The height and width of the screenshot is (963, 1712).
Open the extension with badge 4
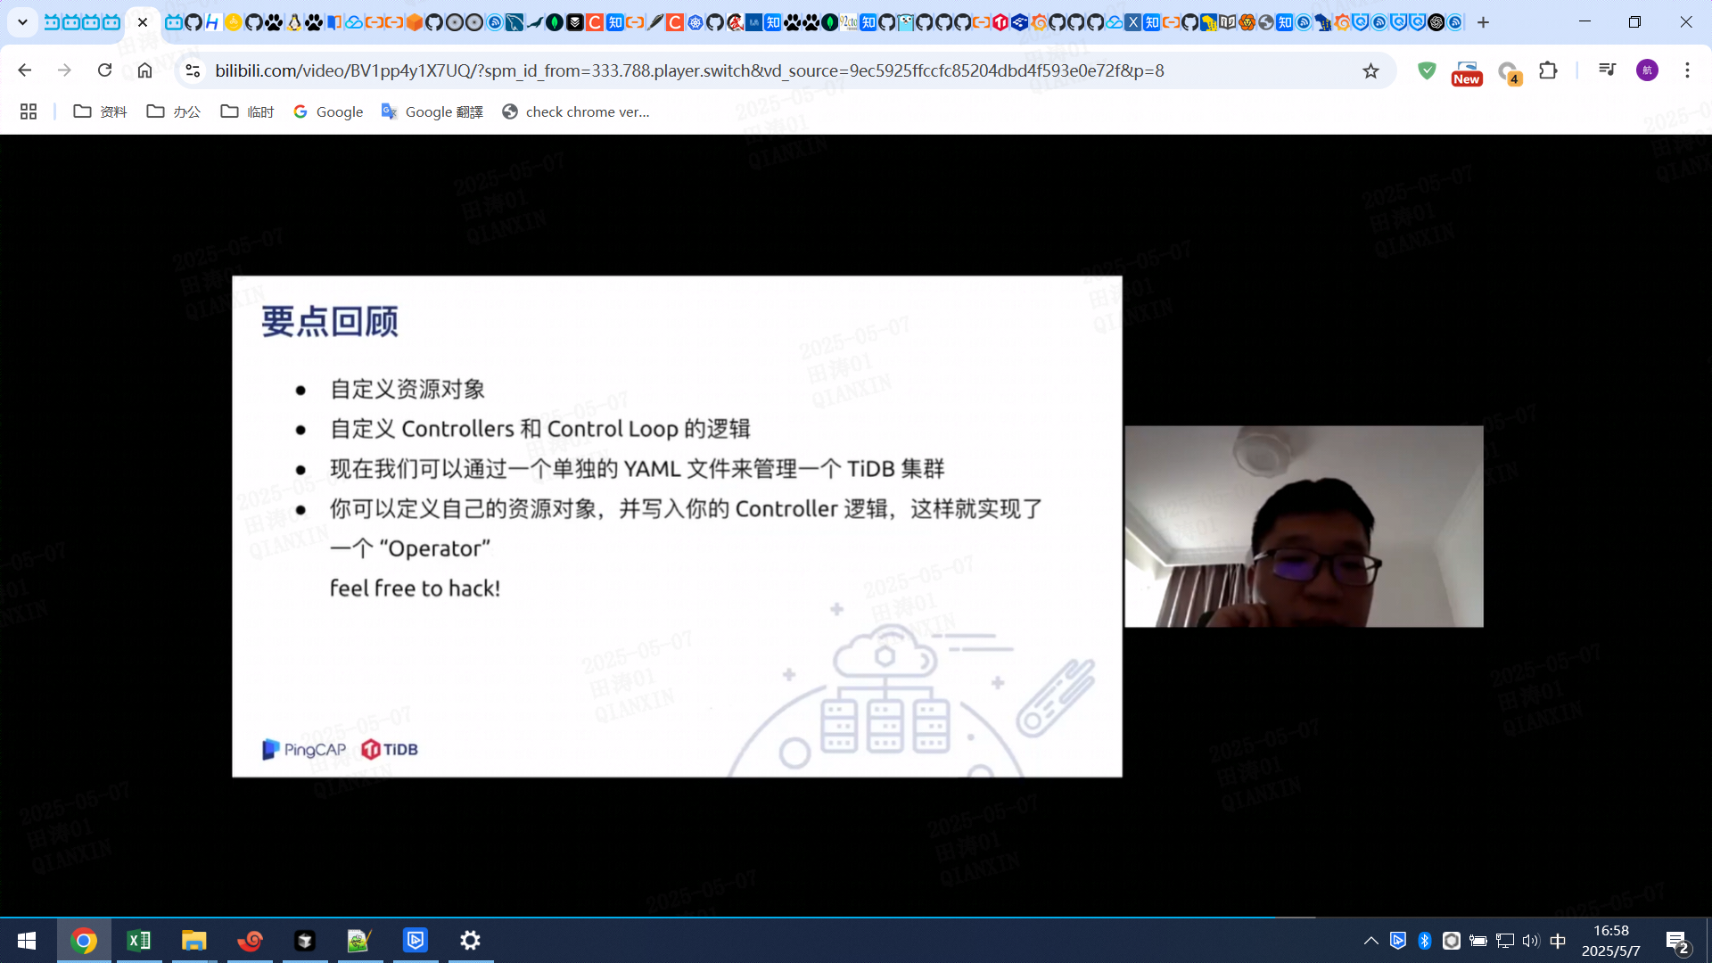1508,71
